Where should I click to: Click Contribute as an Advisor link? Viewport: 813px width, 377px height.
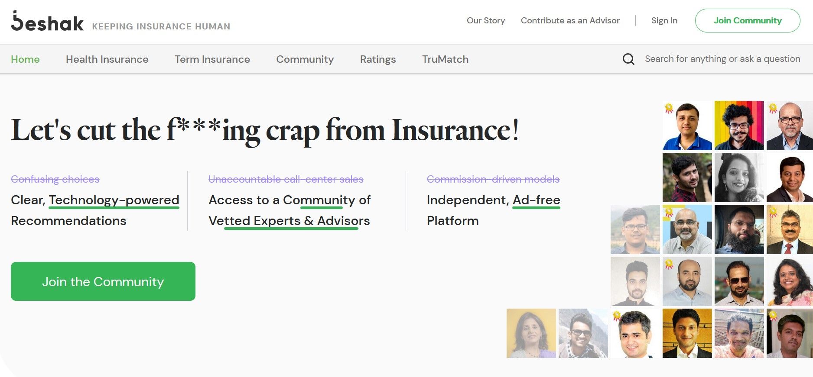pyautogui.click(x=570, y=20)
